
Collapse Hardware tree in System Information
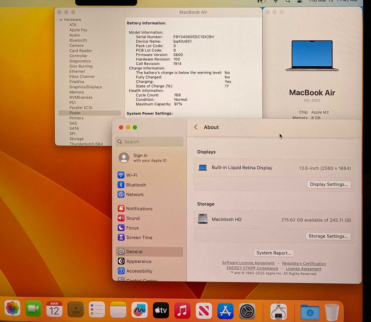point(61,20)
